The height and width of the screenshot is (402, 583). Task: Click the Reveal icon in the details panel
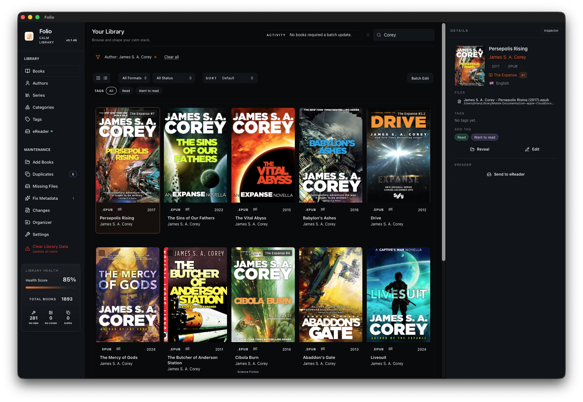click(472, 149)
